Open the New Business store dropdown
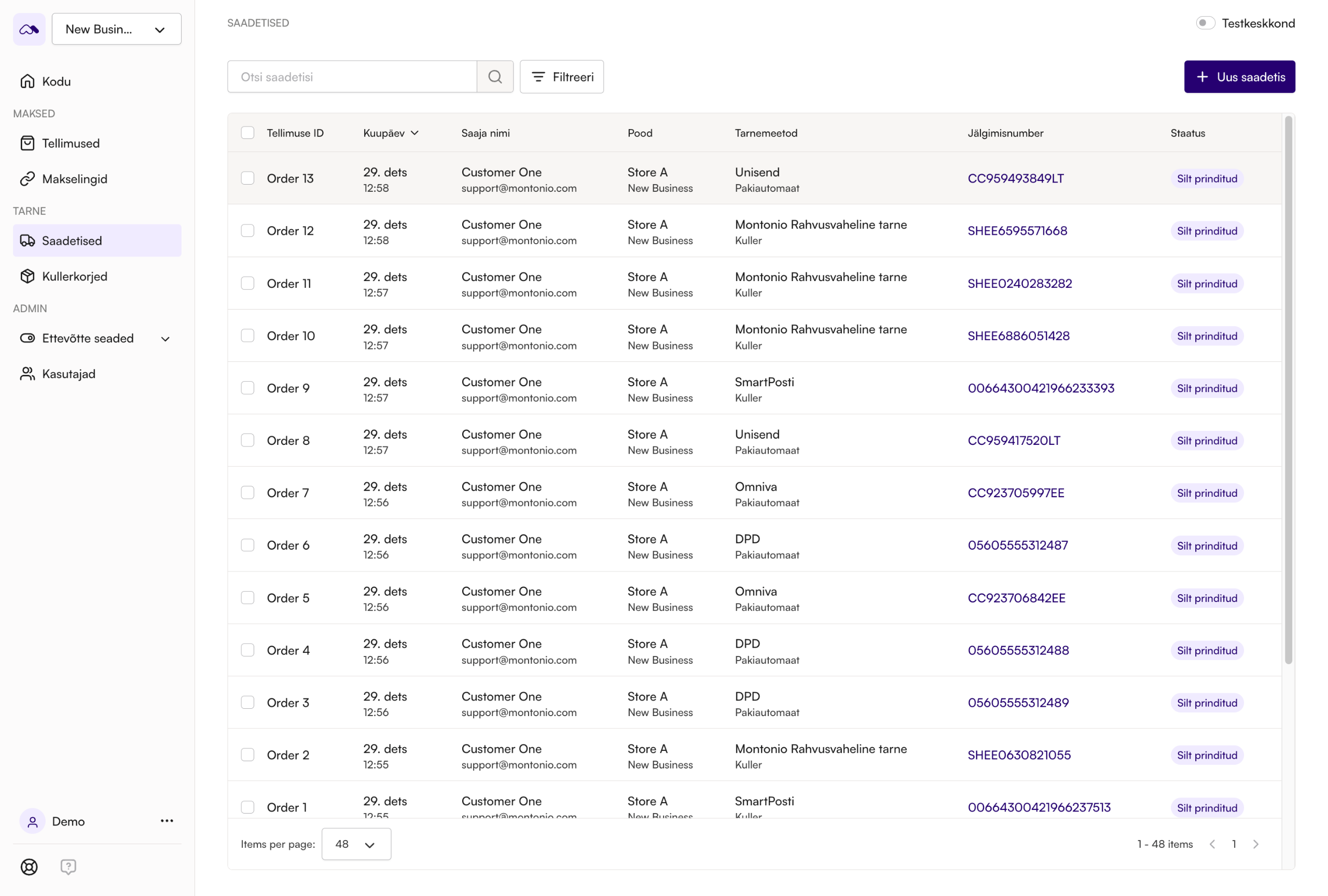The width and height of the screenshot is (1328, 896). [x=117, y=29]
